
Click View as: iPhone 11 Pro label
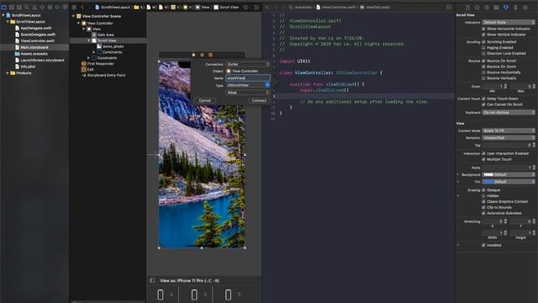(x=190, y=280)
